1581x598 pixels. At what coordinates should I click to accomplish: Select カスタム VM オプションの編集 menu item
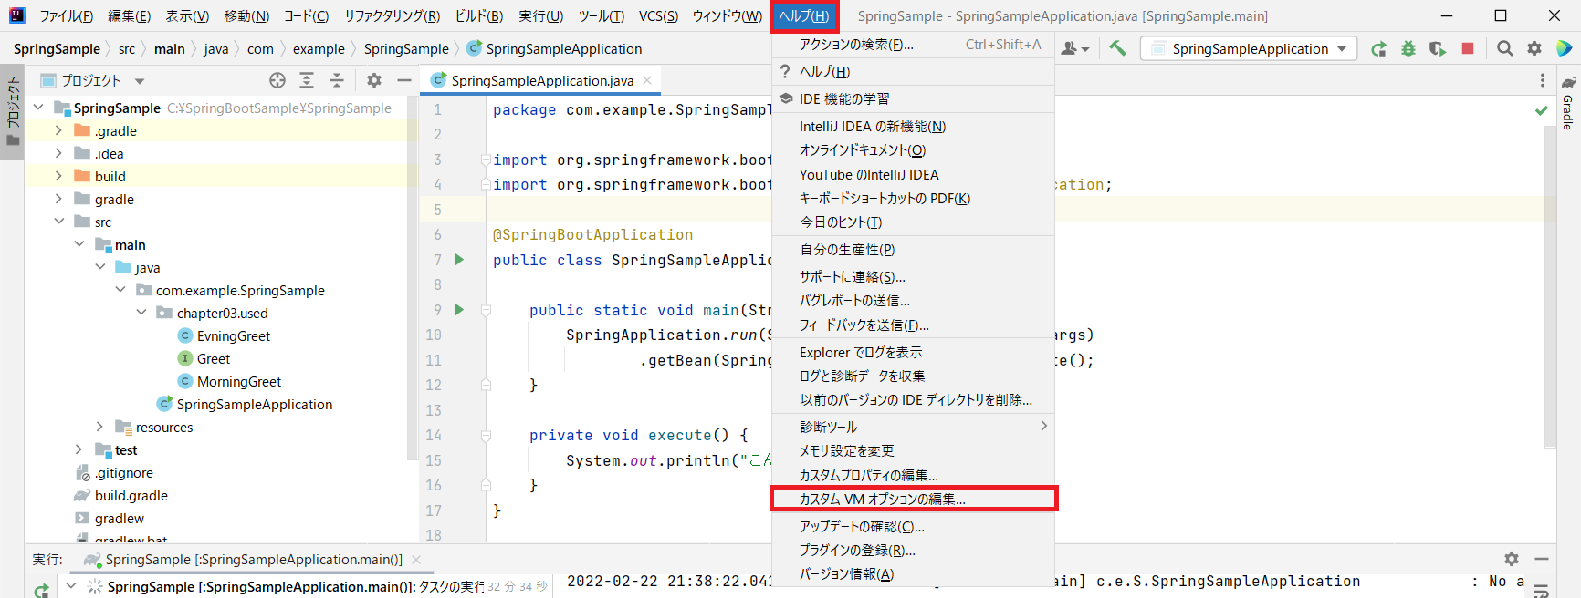(913, 499)
